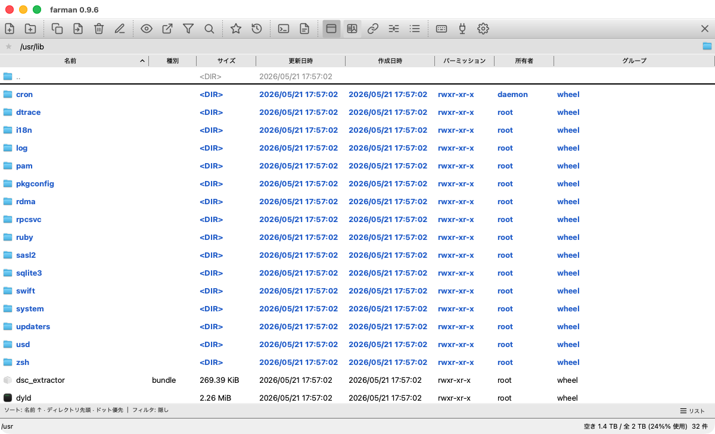
Task: Open the history clock icon
Action: pyautogui.click(x=257, y=29)
